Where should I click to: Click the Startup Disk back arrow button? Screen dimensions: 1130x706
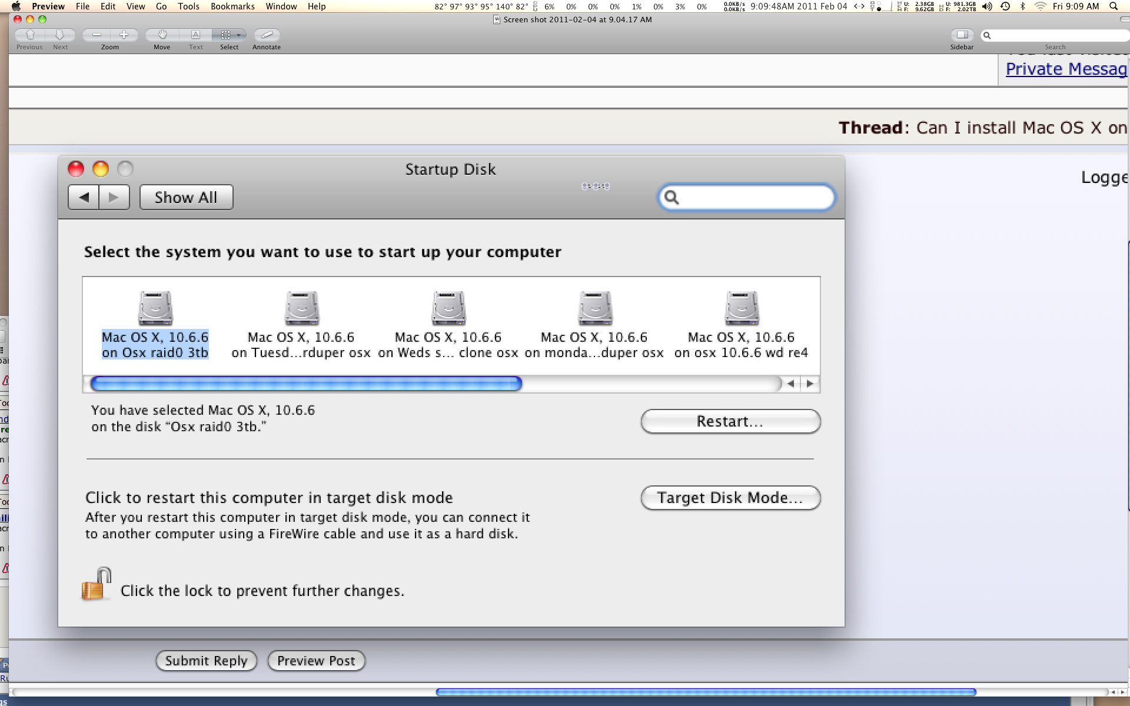pyautogui.click(x=84, y=197)
